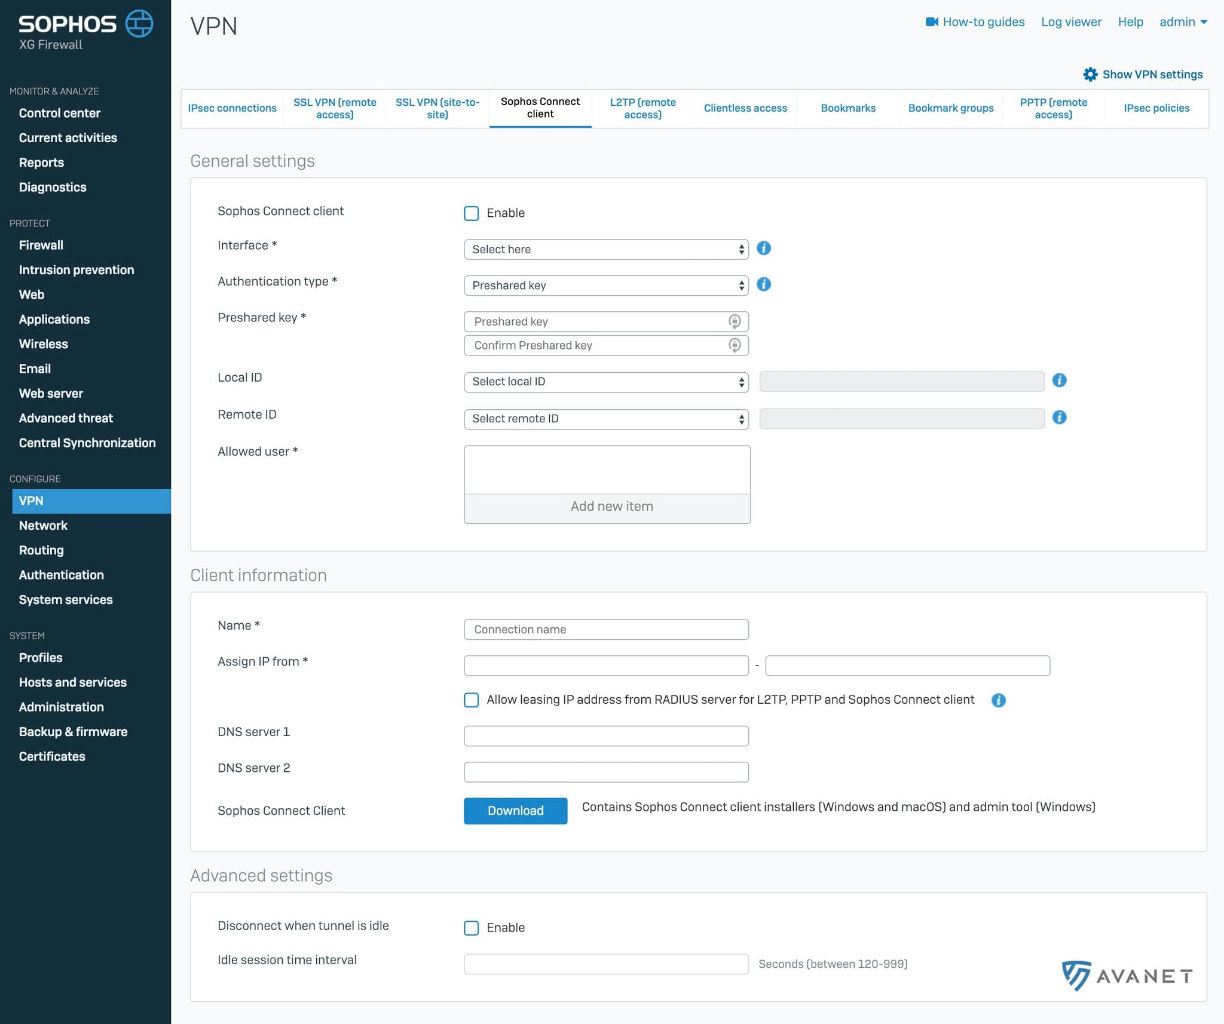Open the Select local ID dropdown

tap(606, 382)
